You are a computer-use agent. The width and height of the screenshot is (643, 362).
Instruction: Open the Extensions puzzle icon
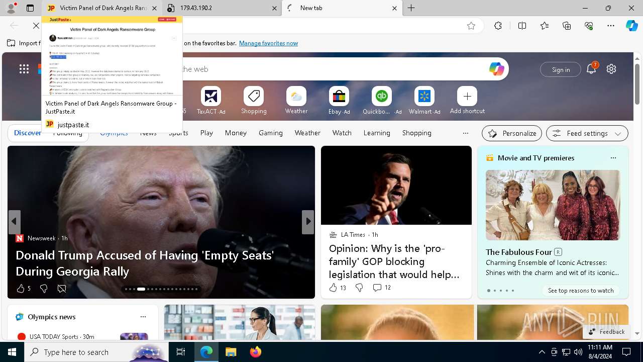pos(498,26)
